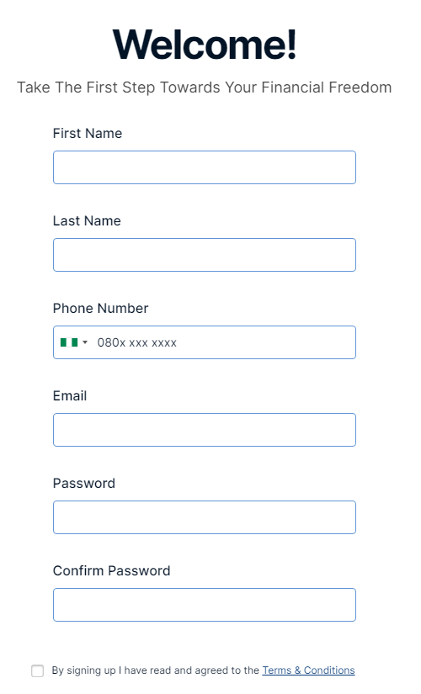Screen dimensions: 421x694
Task: Click the Confirm Password label
Action: click(x=112, y=570)
